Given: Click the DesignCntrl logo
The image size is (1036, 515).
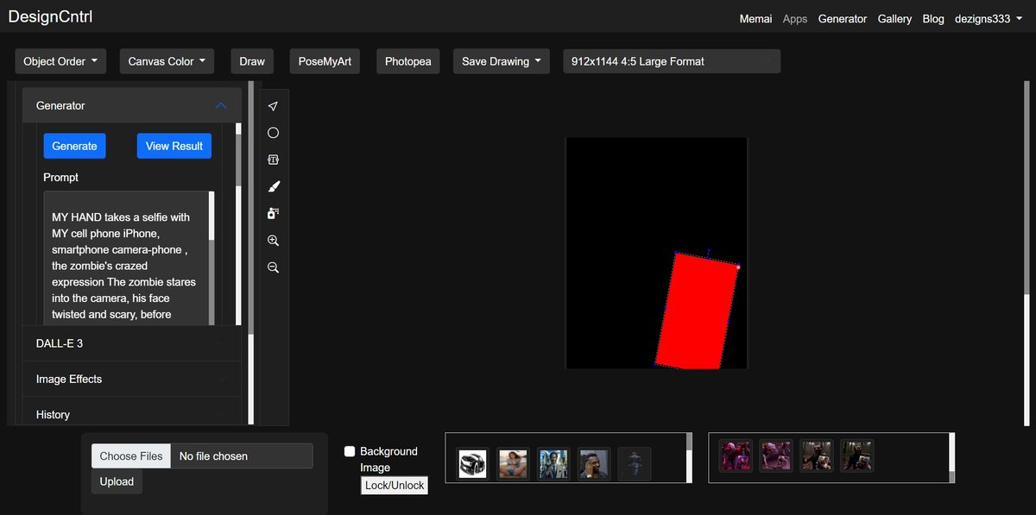Looking at the screenshot, I should 49,16.
